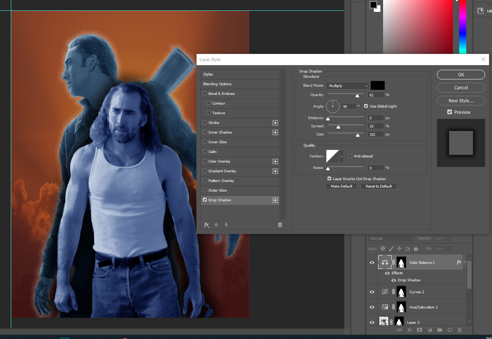Enable the Anti-aliased checkbox

coord(350,156)
